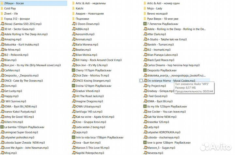Click the La bamba 155bpm PlayBack.wav icon
The image size is (235, 155).
(x=2, y=127)
